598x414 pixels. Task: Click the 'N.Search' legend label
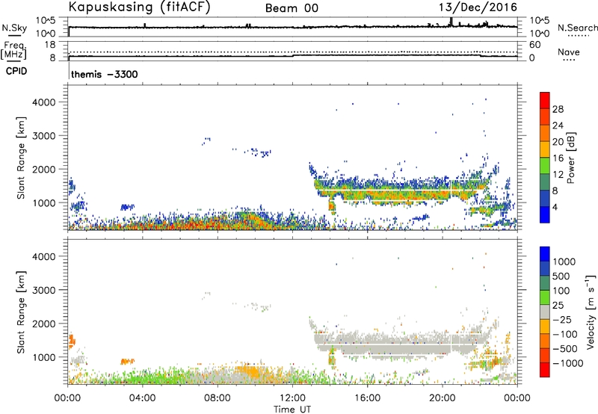pyautogui.click(x=578, y=28)
